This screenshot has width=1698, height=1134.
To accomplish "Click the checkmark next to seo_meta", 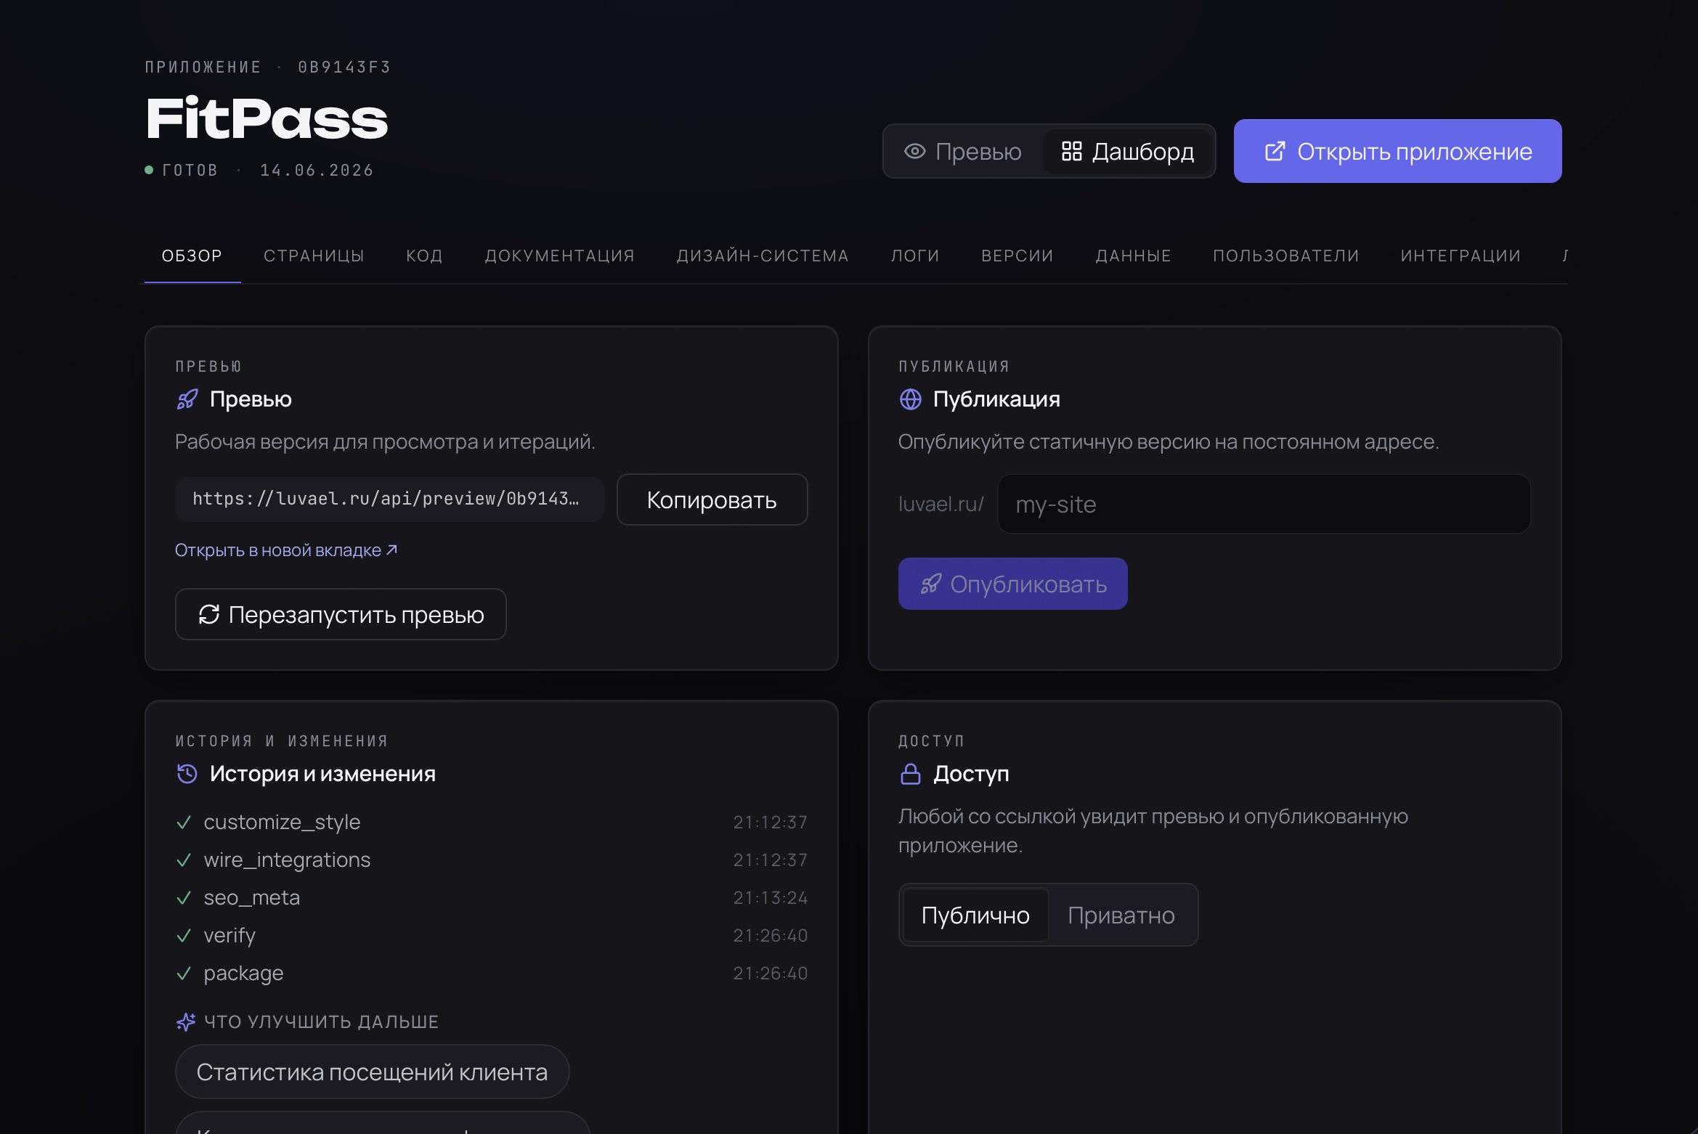I will pos(184,897).
